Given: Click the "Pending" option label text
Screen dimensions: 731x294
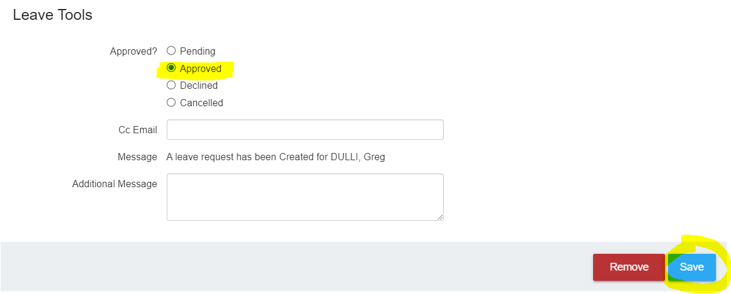Looking at the screenshot, I should pyautogui.click(x=197, y=52).
